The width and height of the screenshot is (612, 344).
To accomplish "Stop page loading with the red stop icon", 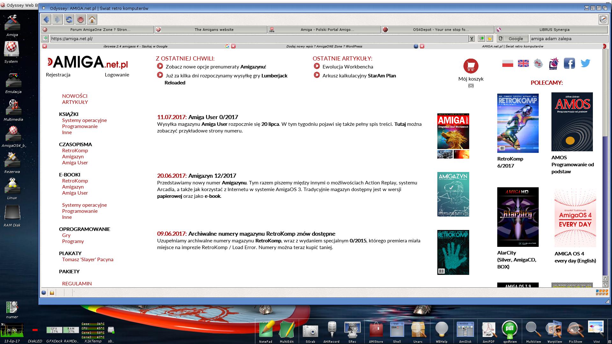I will (x=81, y=19).
